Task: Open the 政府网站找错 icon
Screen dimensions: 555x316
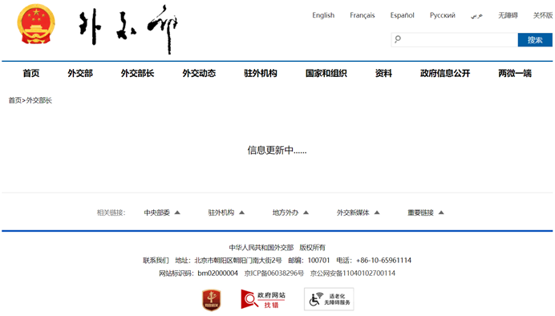Action: pos(263,299)
